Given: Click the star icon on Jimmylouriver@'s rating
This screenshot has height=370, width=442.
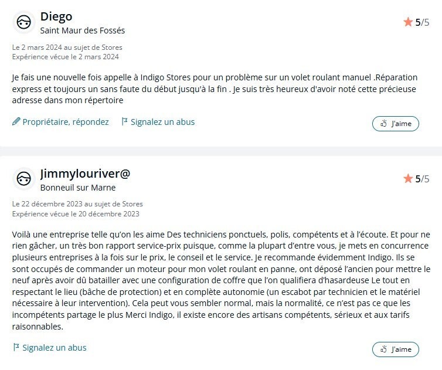Looking at the screenshot, I should [x=408, y=179].
